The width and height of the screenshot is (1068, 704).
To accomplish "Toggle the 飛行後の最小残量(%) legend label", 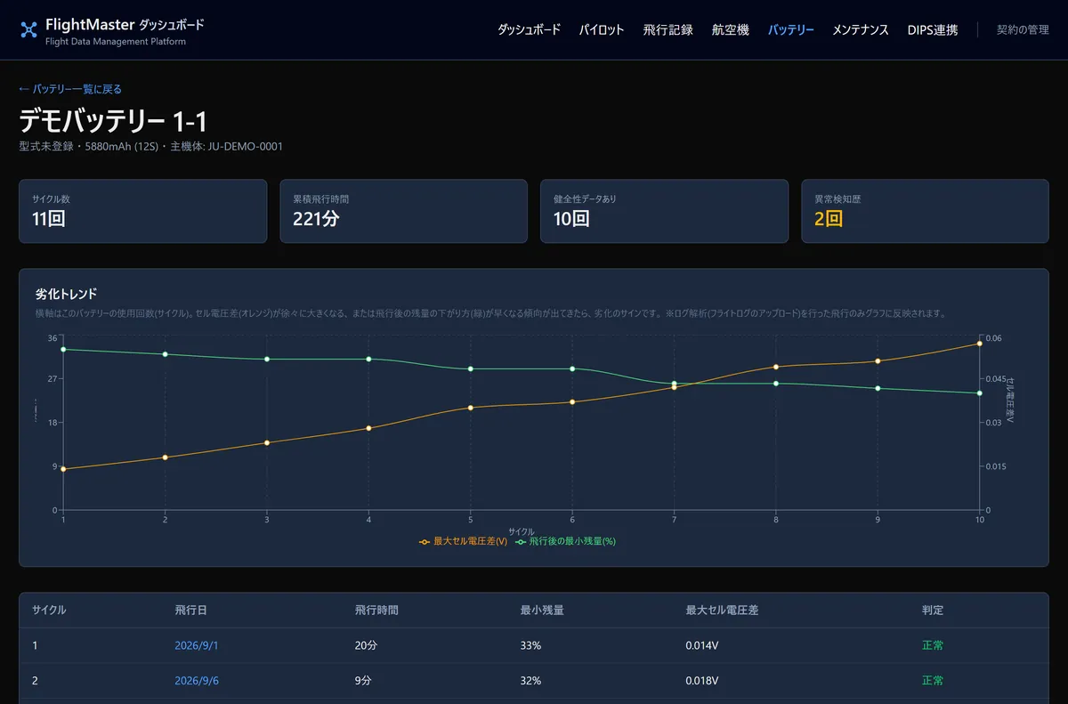I will pyautogui.click(x=572, y=541).
